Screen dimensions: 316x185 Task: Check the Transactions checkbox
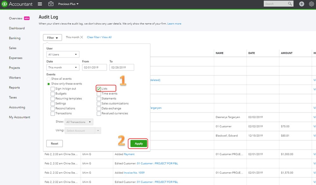[53, 113]
